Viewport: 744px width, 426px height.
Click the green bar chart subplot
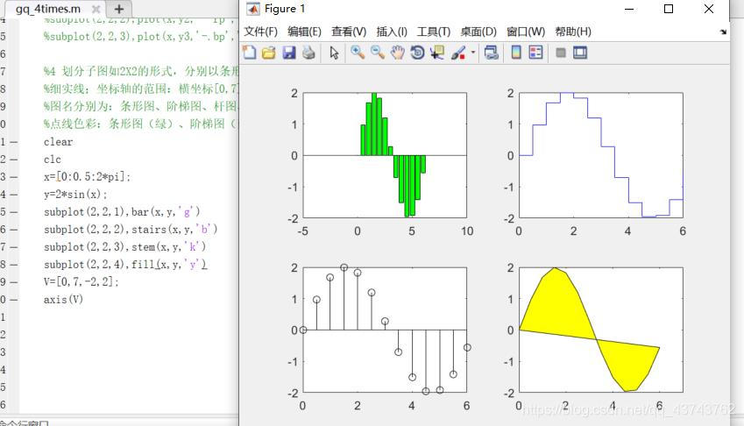(x=385, y=155)
